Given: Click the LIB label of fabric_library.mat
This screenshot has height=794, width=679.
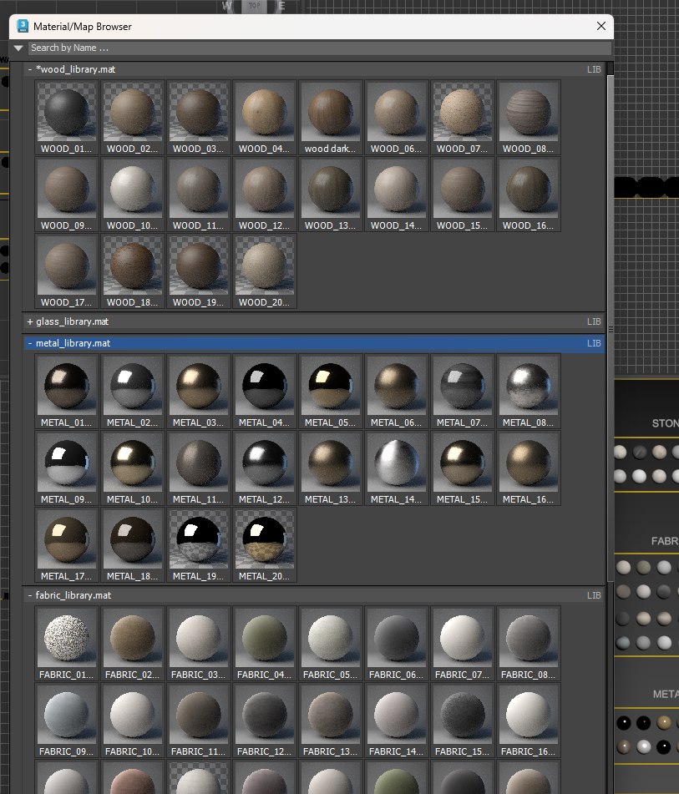Looking at the screenshot, I should 594,595.
